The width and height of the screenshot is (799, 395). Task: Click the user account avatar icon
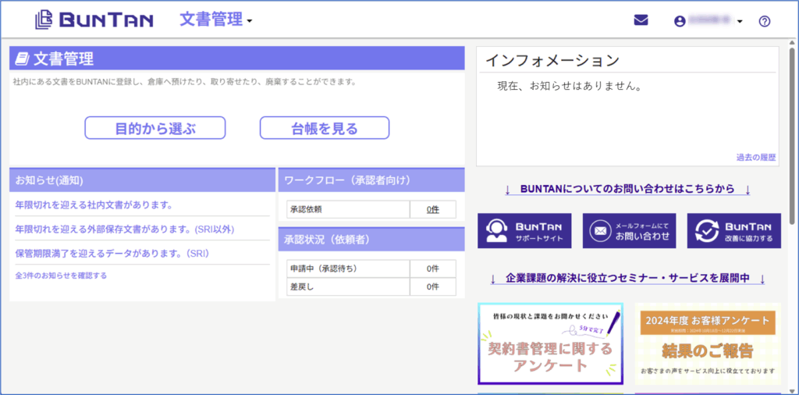point(680,21)
